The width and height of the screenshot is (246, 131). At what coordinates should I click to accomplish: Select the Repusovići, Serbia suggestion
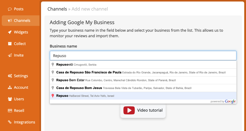pyautogui.click(x=143, y=65)
